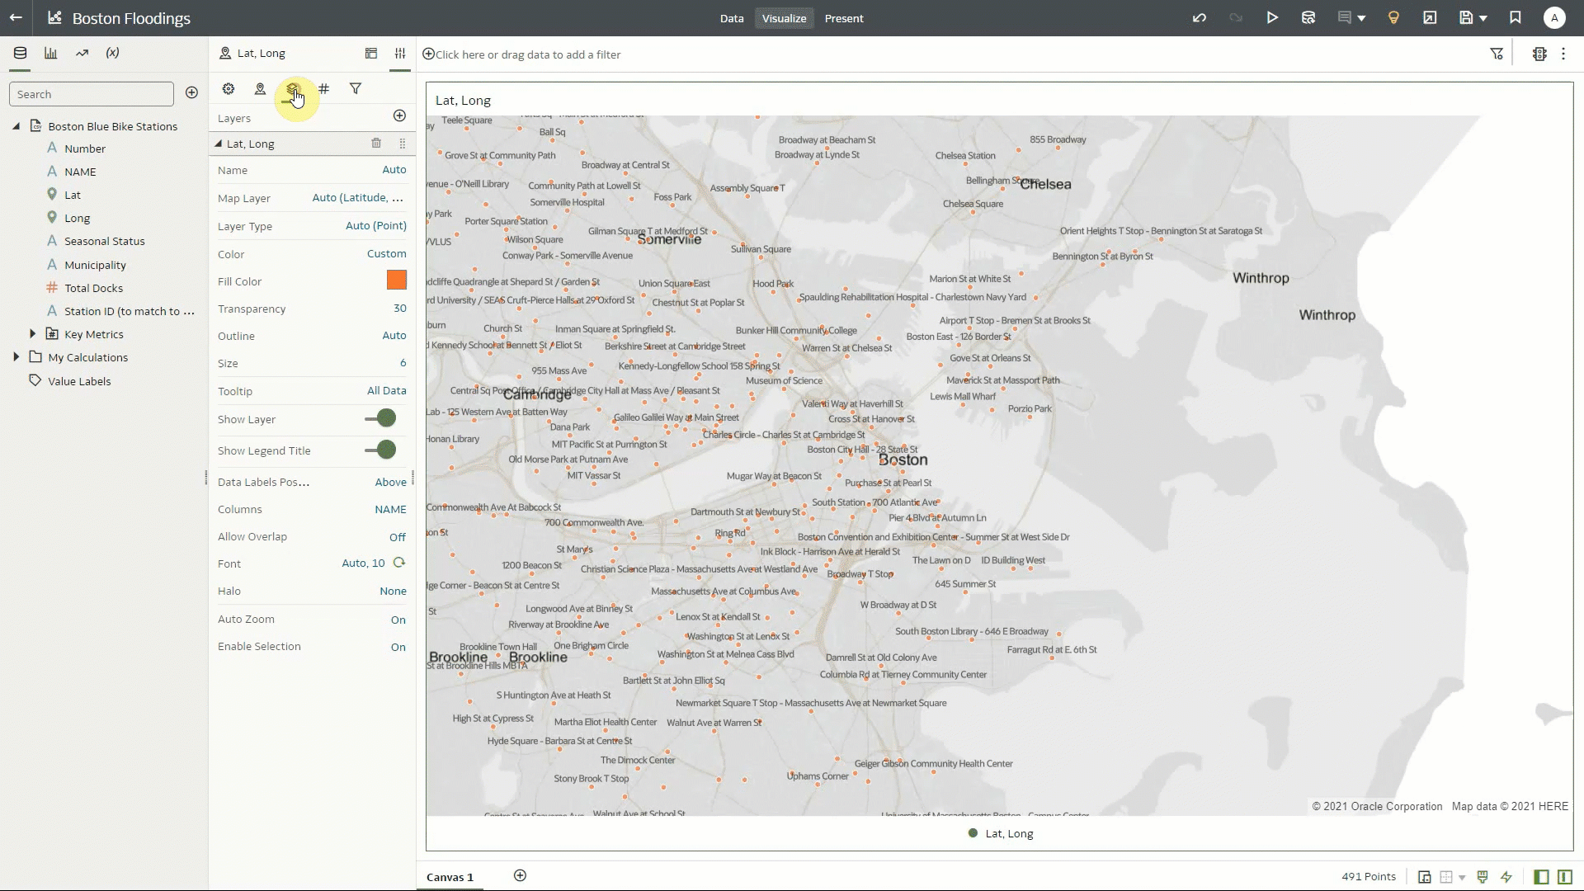Open the Save dropdown arrow
1584x891 pixels.
tap(1484, 17)
